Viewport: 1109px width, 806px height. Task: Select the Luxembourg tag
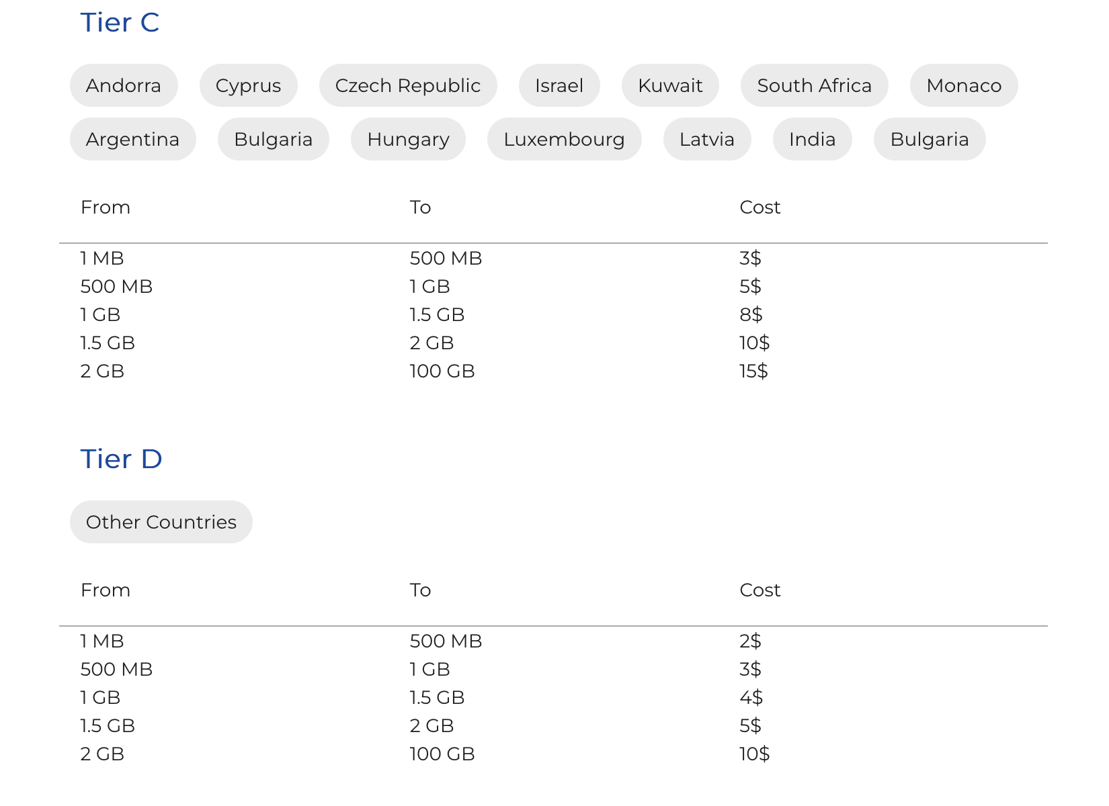pyautogui.click(x=564, y=139)
